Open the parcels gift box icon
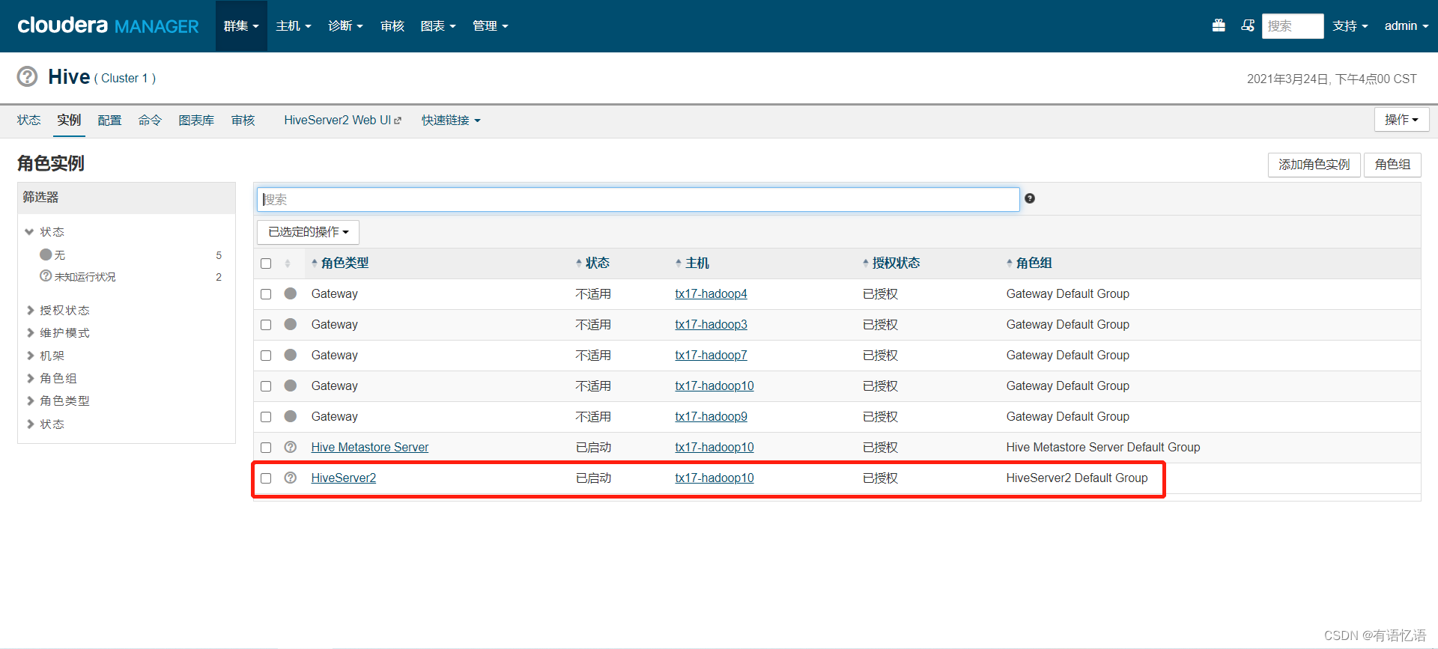Viewport: 1438px width, 649px height. click(x=1219, y=25)
